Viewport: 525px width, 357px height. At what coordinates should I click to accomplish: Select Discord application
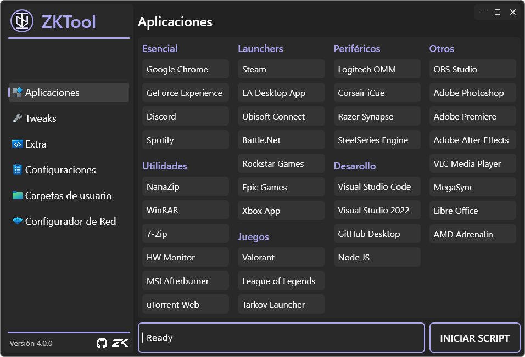(x=186, y=116)
